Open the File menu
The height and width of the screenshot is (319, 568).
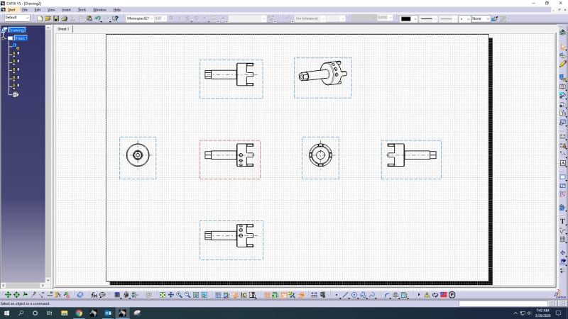click(25, 10)
